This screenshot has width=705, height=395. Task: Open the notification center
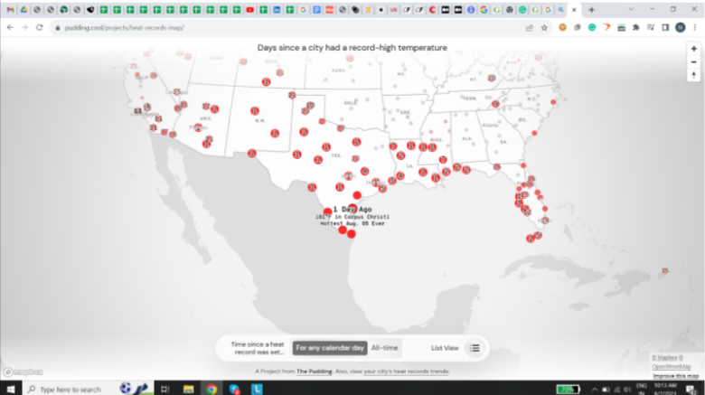[x=691, y=390]
